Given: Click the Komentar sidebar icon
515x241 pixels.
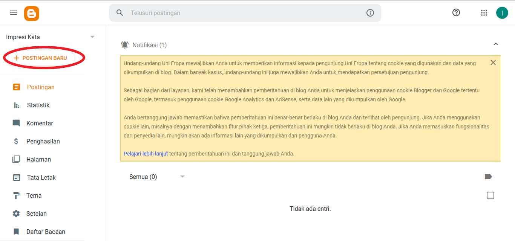Looking at the screenshot, I should pos(16,123).
